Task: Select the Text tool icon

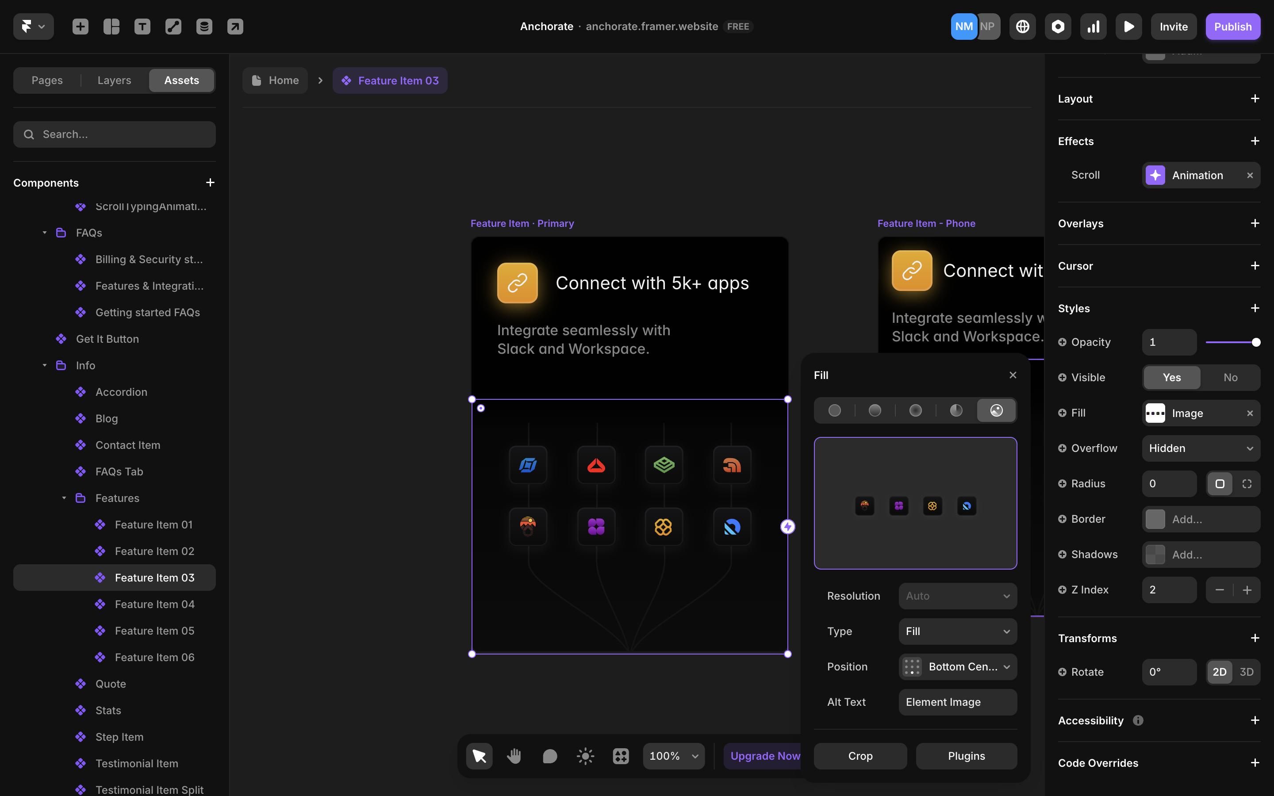Action: click(x=142, y=27)
